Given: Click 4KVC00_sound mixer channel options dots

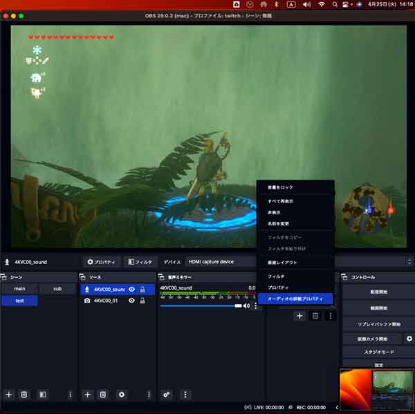Looking at the screenshot, I should point(255,305).
